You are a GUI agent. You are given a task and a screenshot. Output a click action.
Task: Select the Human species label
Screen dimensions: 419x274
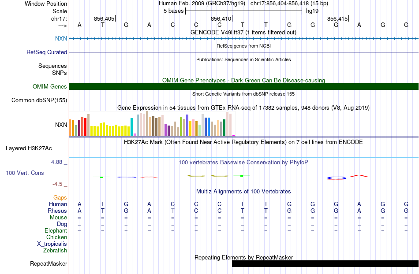[x=58, y=204]
